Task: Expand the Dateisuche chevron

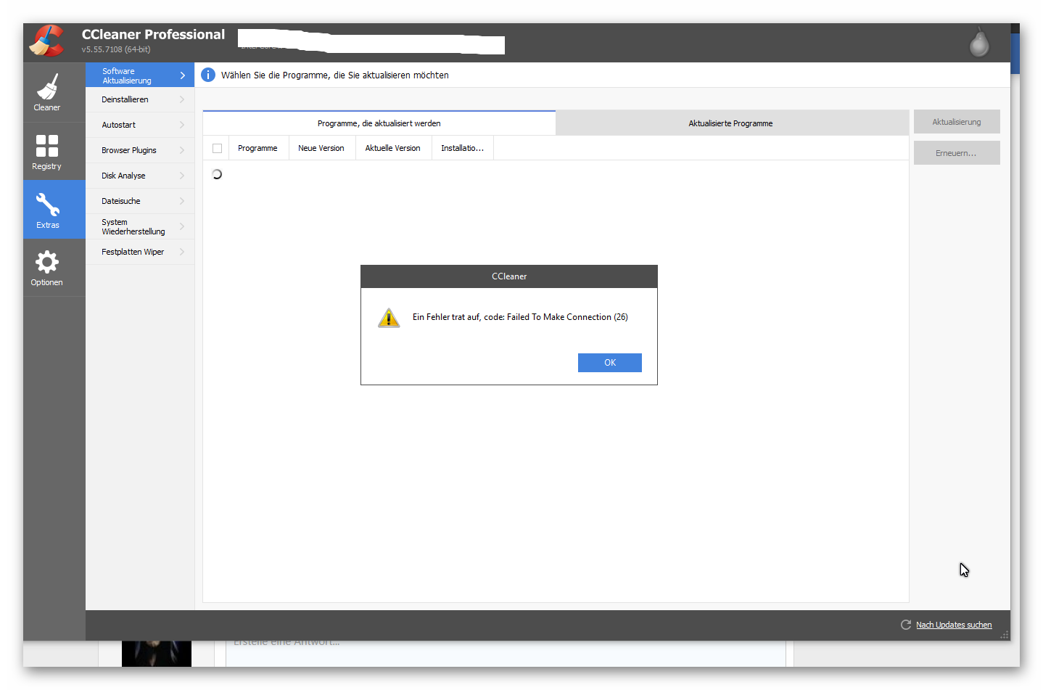Action: click(x=182, y=201)
